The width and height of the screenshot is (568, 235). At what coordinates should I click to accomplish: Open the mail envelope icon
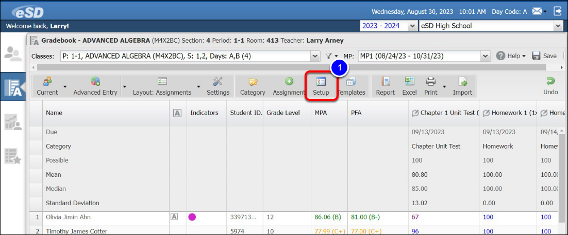click(x=537, y=11)
